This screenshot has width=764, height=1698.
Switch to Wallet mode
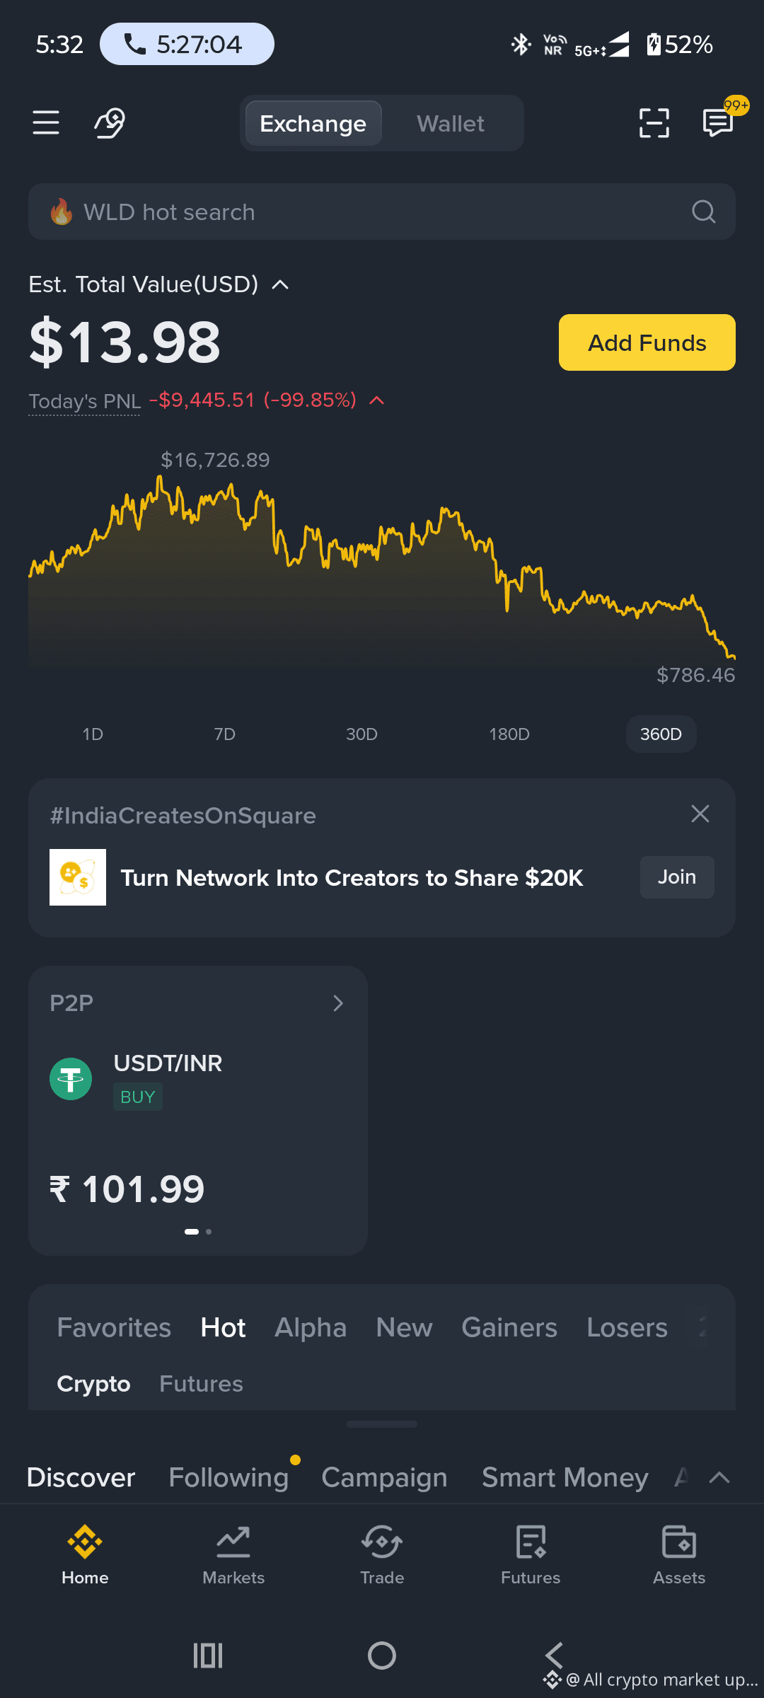click(x=451, y=124)
